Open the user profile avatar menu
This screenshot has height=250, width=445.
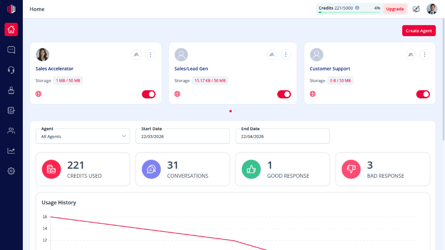click(432, 9)
